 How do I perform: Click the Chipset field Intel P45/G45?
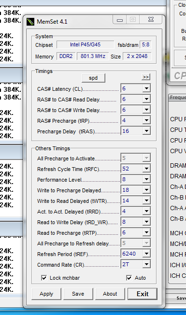[x=85, y=44]
